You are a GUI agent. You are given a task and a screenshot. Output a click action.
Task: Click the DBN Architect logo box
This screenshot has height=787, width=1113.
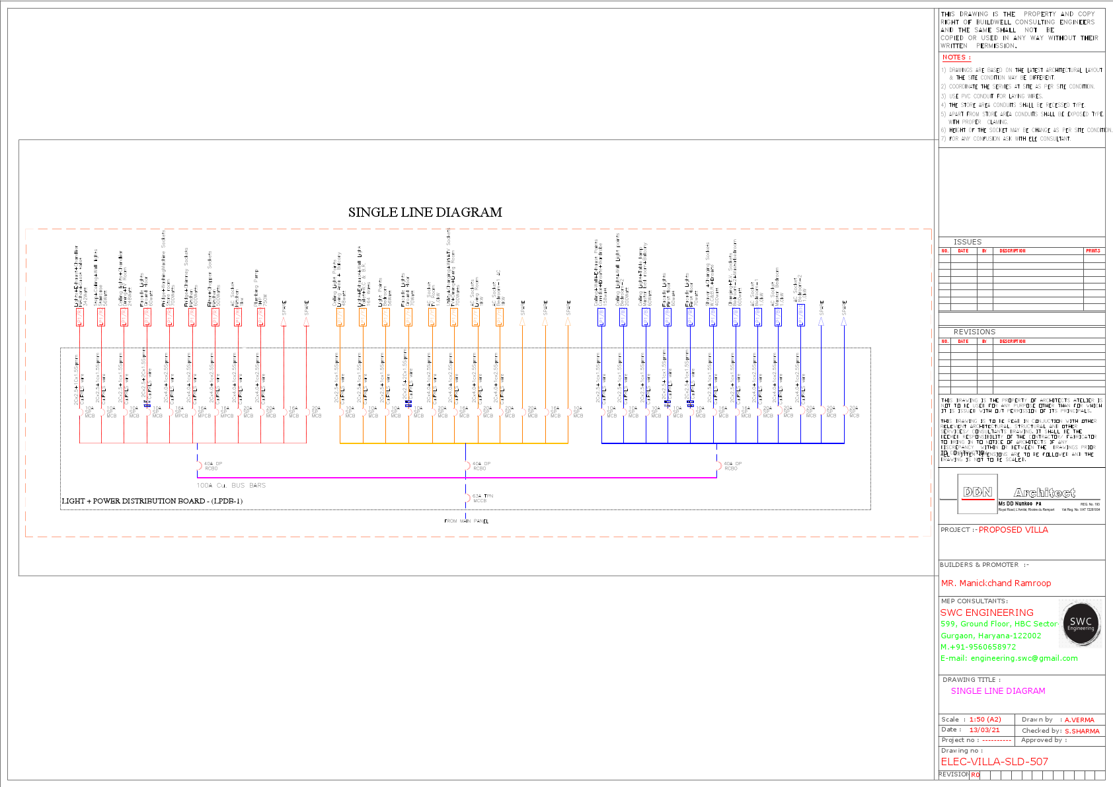tap(977, 494)
